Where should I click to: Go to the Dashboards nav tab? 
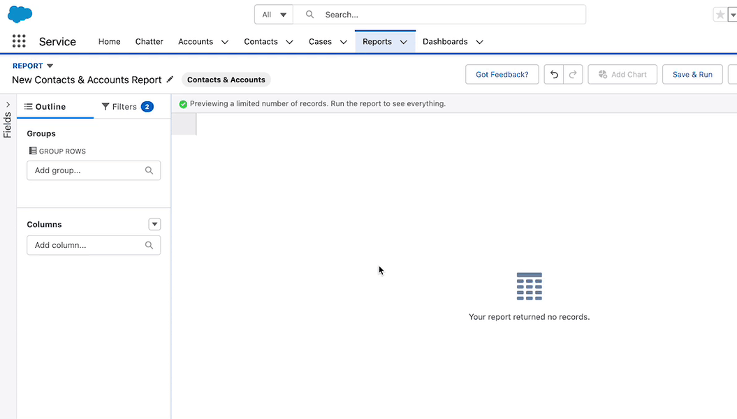point(445,42)
